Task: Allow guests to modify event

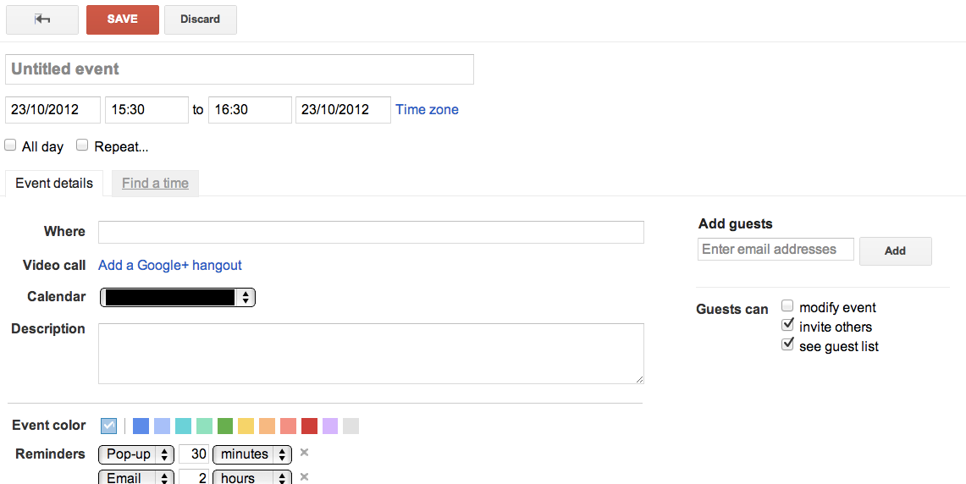Action: pyautogui.click(x=787, y=306)
